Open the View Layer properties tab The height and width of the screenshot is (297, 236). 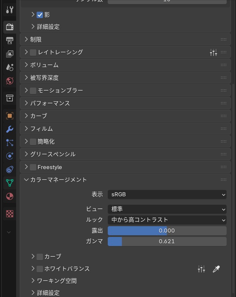pos(9,54)
